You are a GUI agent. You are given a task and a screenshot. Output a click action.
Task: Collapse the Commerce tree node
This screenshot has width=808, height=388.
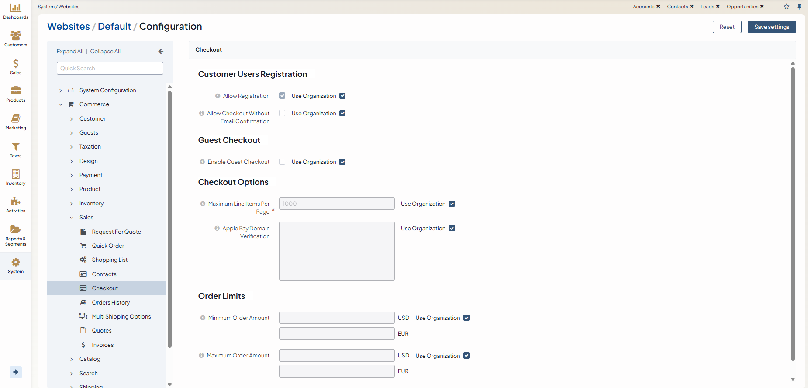[x=61, y=104]
